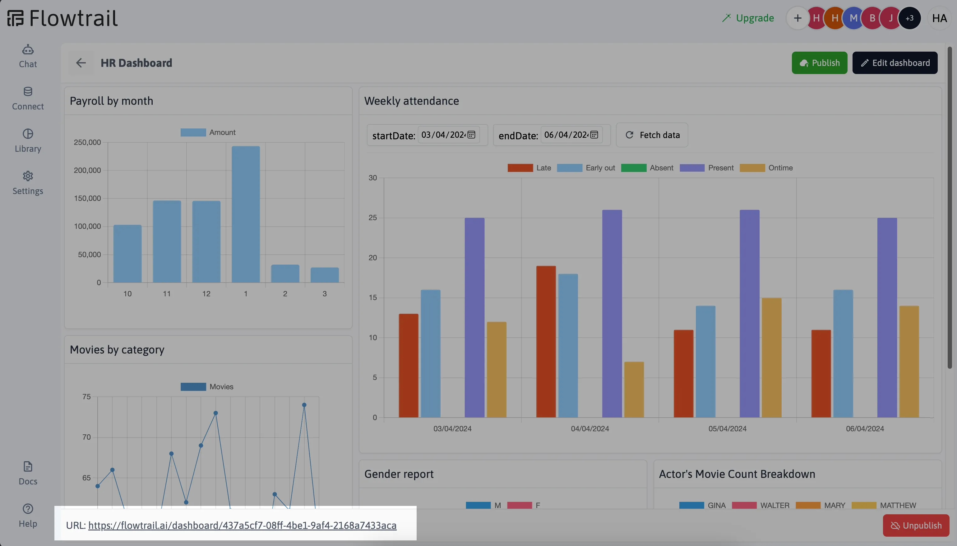Click the plus button to add a member

797,18
